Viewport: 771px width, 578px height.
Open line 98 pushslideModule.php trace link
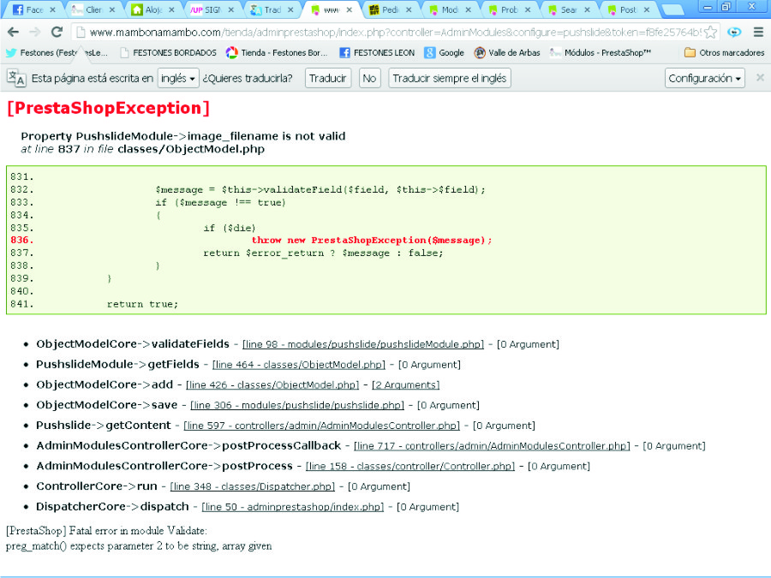[363, 344]
